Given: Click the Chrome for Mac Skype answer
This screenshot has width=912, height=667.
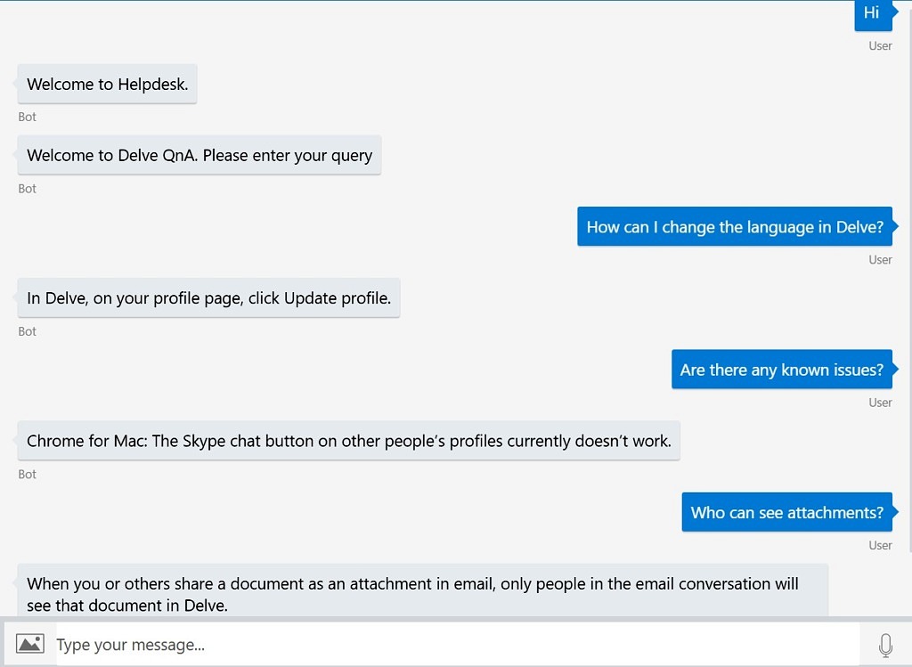Looking at the screenshot, I should 348,441.
